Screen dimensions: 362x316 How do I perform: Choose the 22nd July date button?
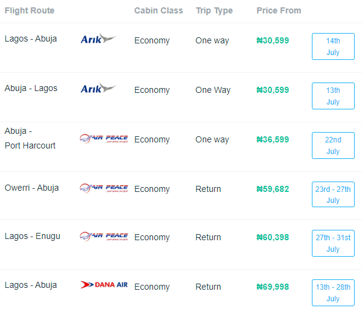tap(333, 145)
